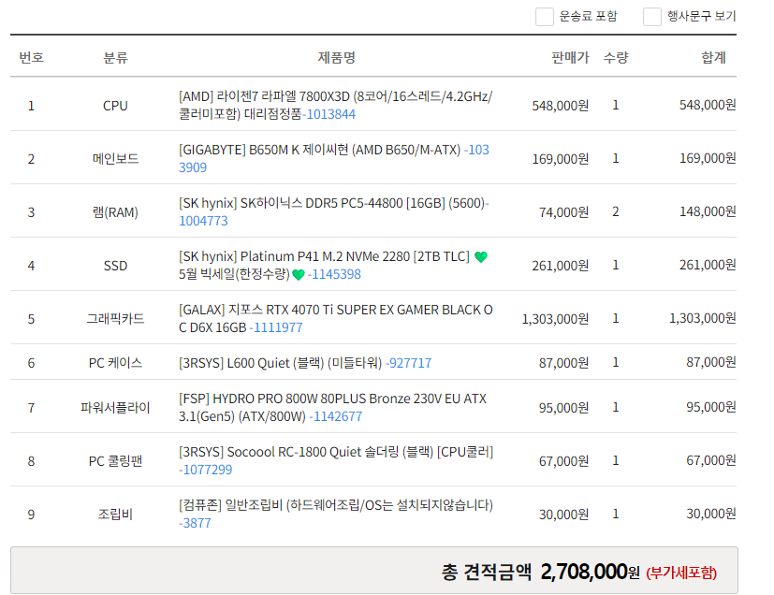Open Socoool RC-1800 Quiet cooler link
The width and height of the screenshot is (774, 595).
tap(336, 460)
